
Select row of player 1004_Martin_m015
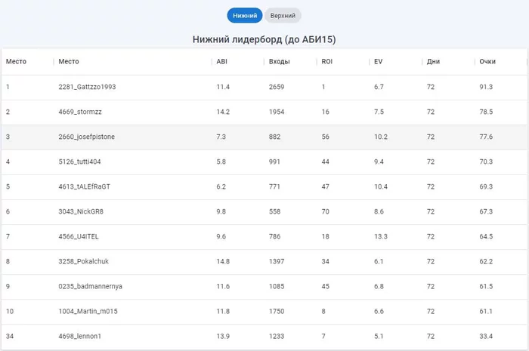point(264,312)
